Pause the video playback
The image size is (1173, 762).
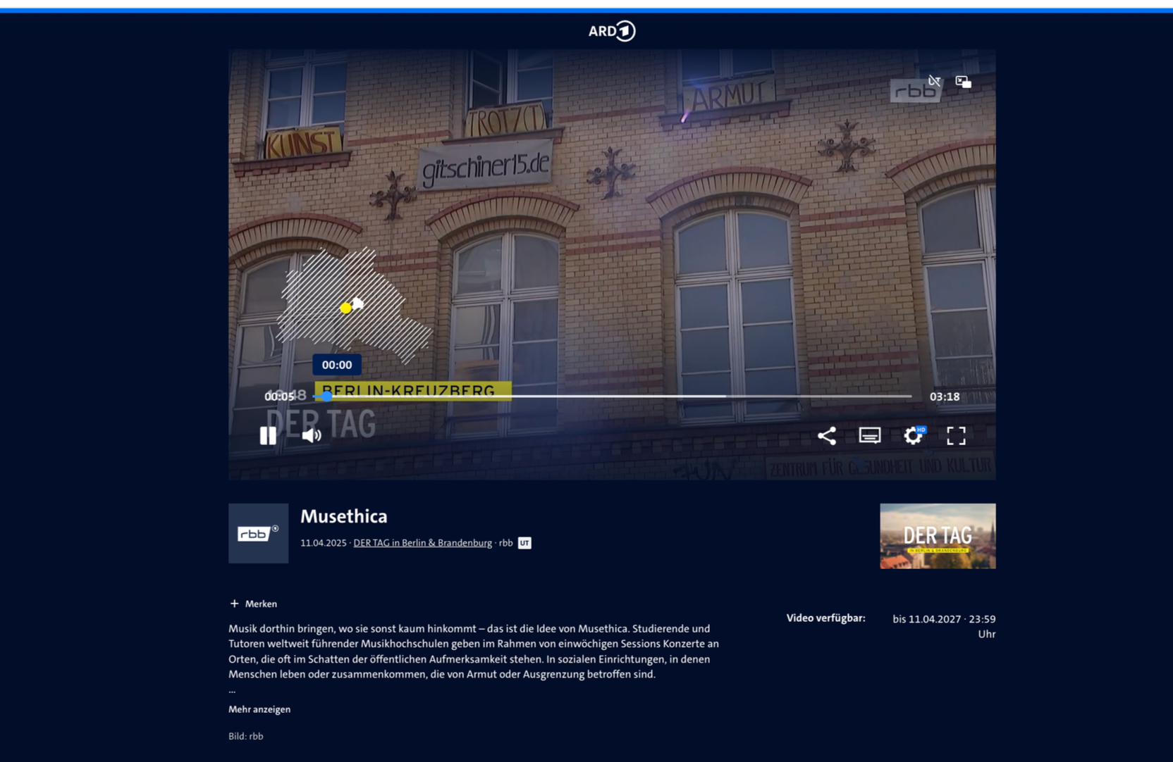[x=268, y=435]
